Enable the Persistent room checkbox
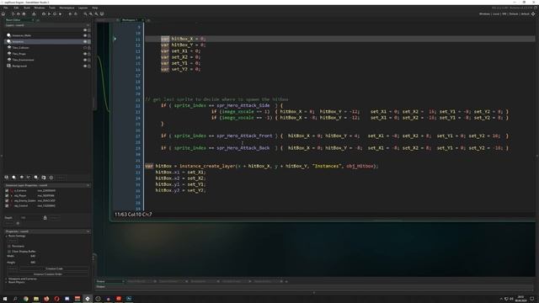Viewport: 539px width, 303px height. click(9, 246)
